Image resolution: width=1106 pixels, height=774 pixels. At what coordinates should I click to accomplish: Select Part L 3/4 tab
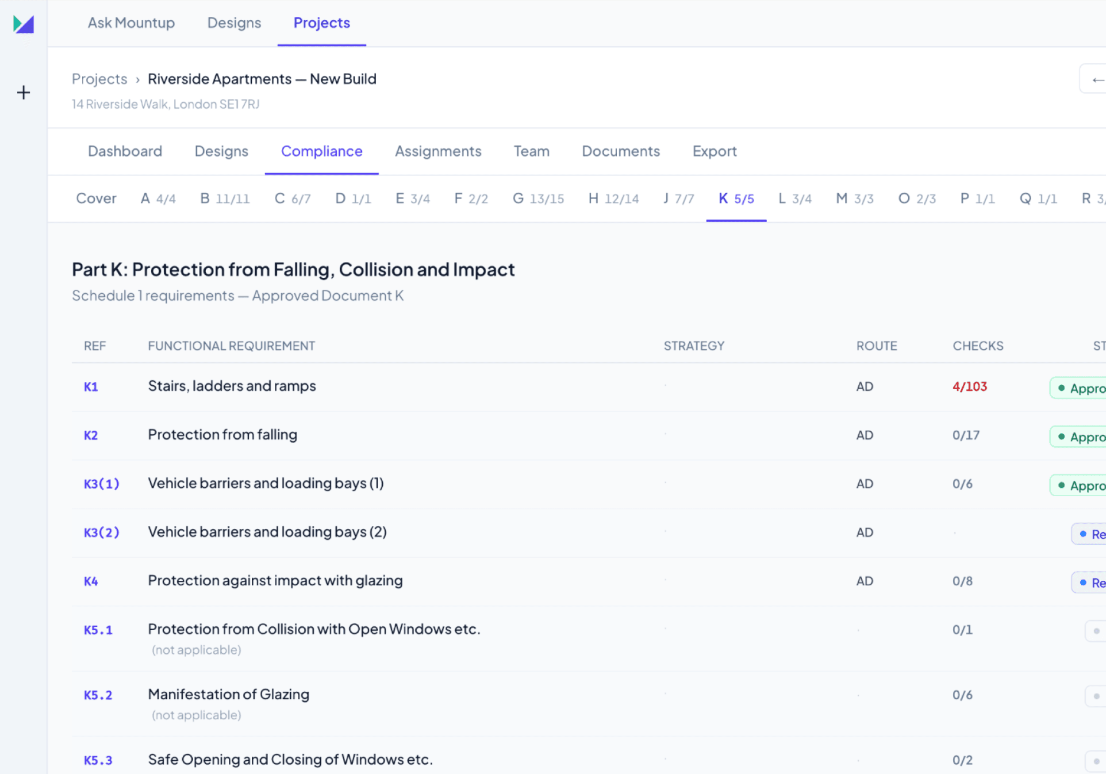795,199
